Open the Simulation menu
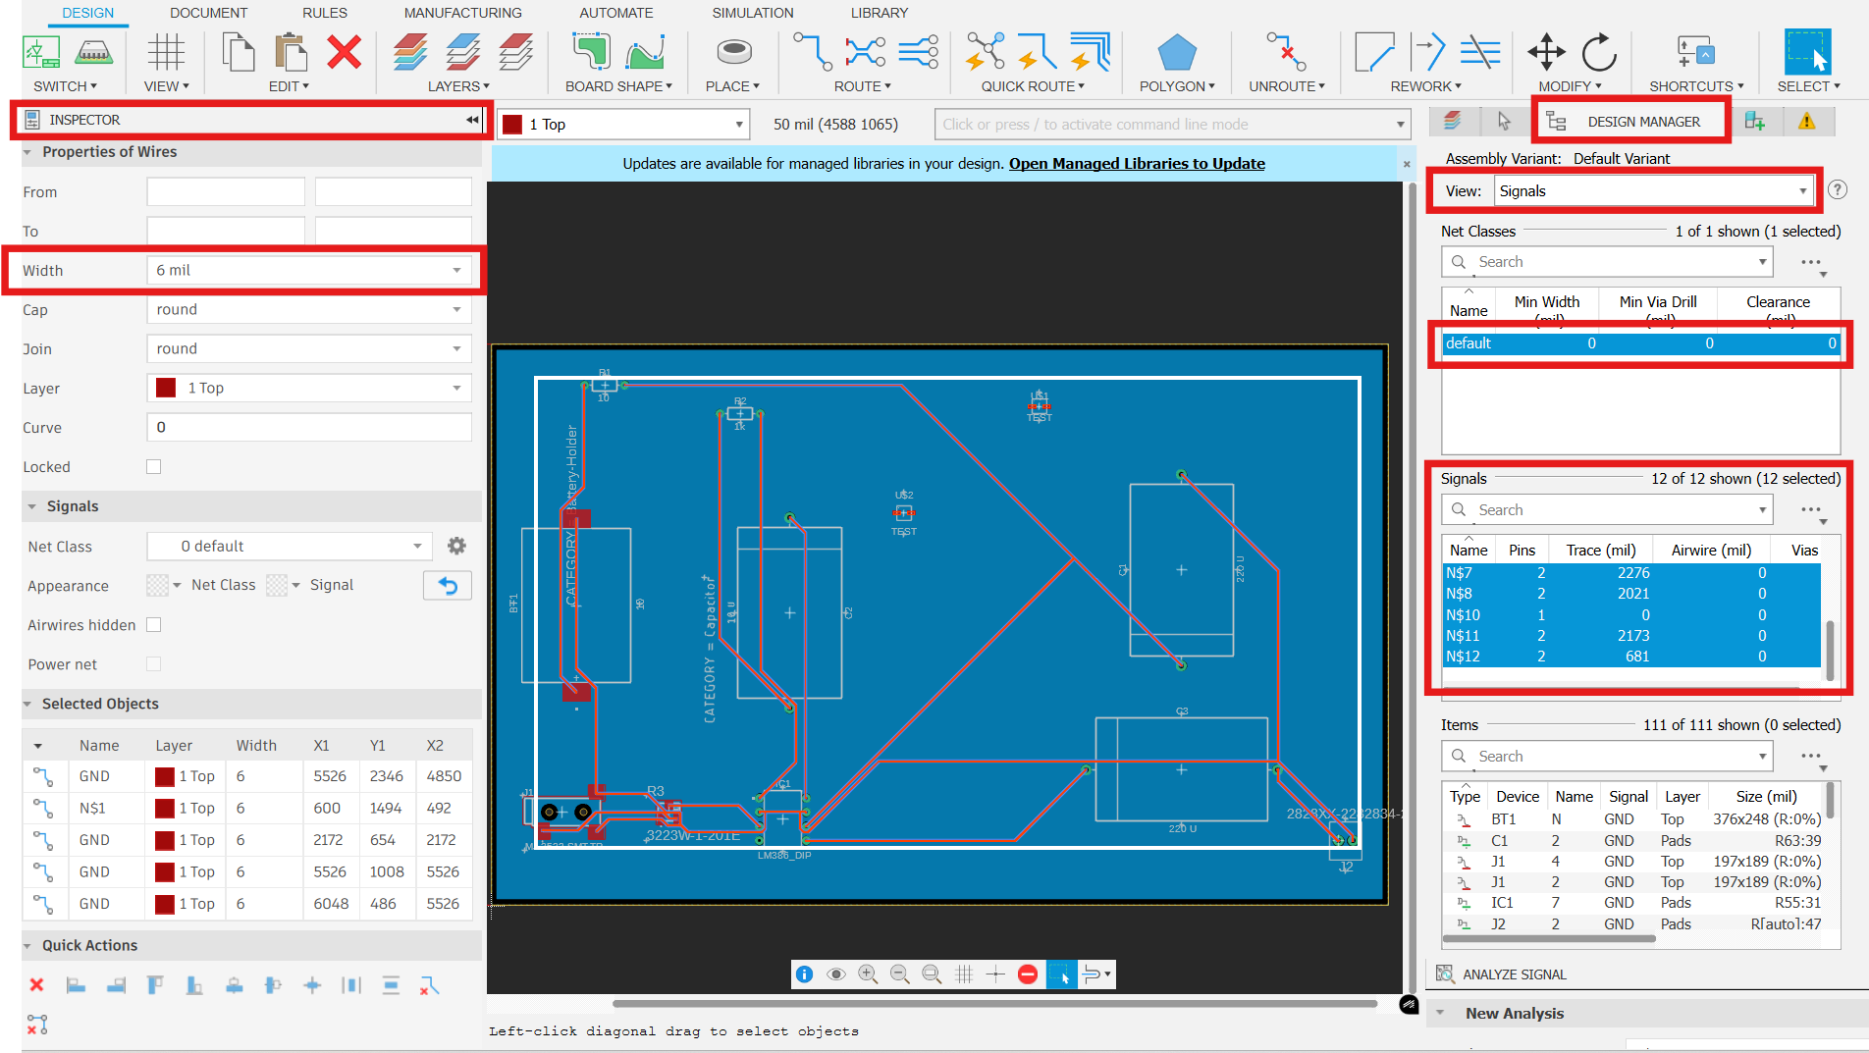This screenshot has width=1869, height=1053. pos(752,13)
